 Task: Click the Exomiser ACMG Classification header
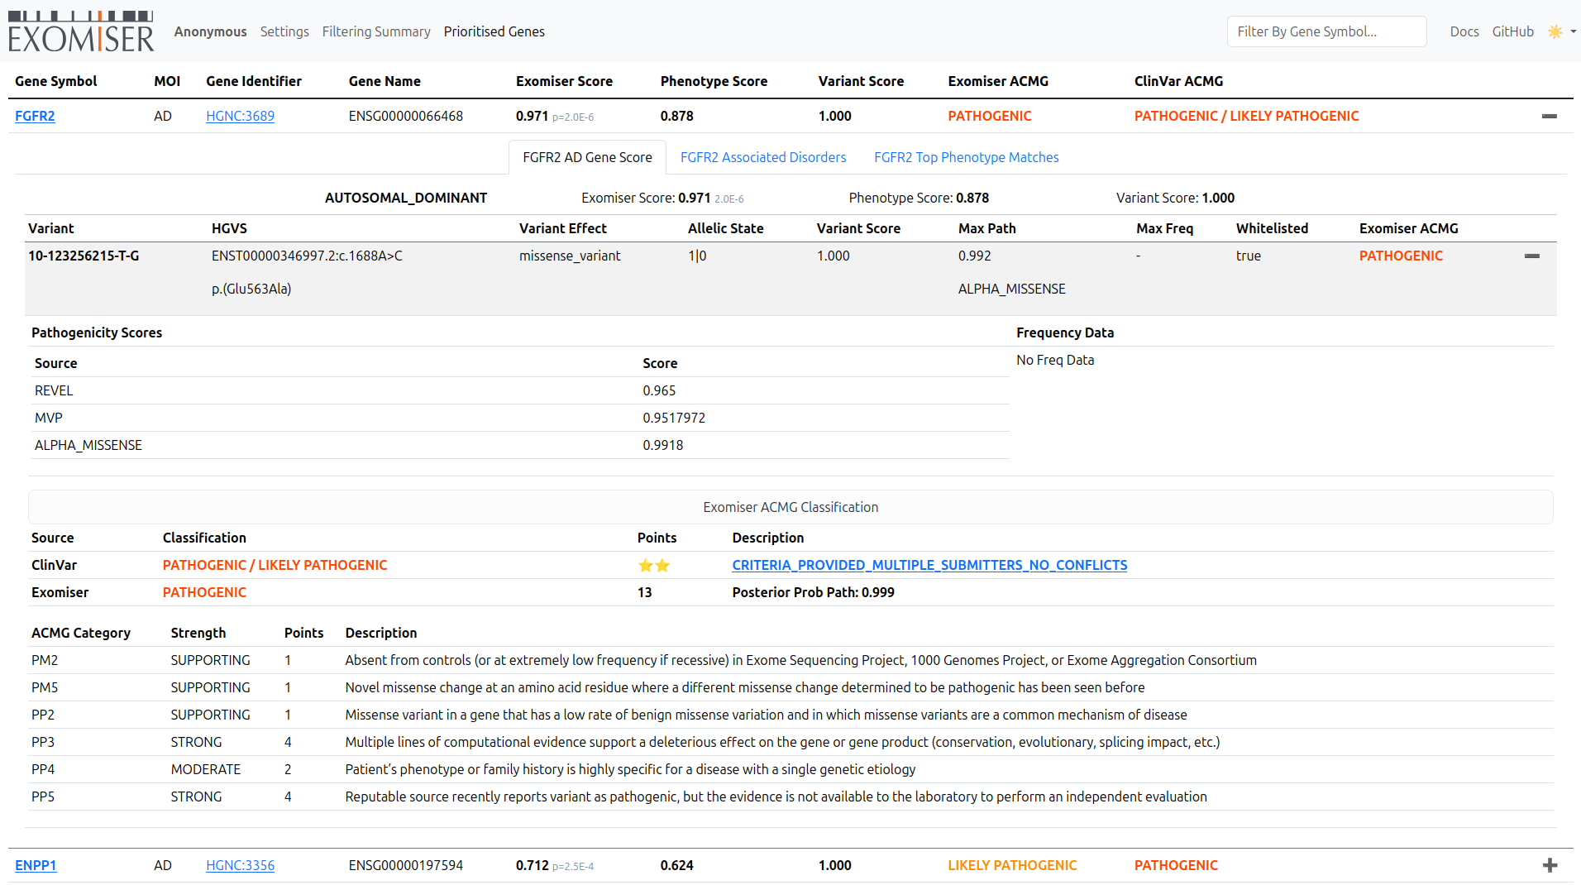click(x=790, y=507)
